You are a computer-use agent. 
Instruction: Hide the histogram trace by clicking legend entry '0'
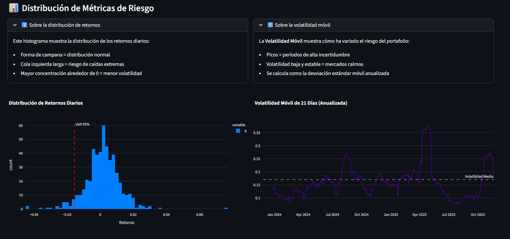point(245,131)
